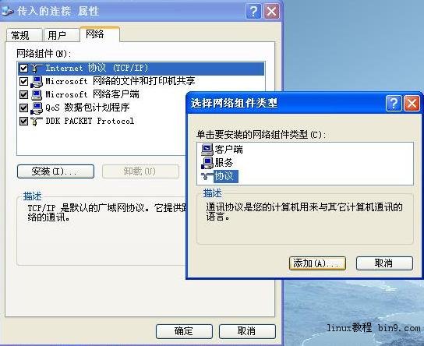Select the 服务 list entry text
The height and width of the screenshot is (346, 424).
224,163
